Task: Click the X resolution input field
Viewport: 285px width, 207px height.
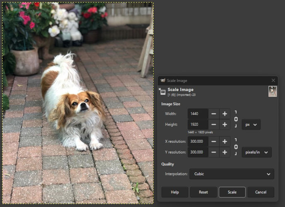Action: coord(198,142)
